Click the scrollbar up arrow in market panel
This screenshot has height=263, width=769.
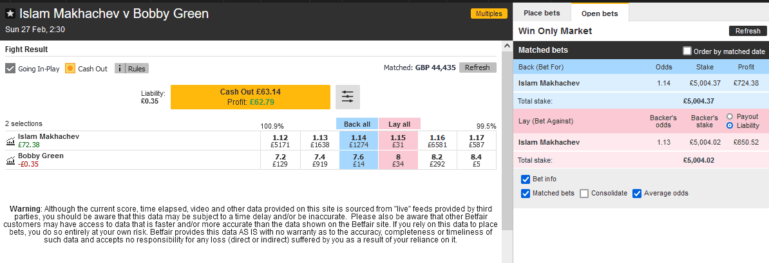507,46
